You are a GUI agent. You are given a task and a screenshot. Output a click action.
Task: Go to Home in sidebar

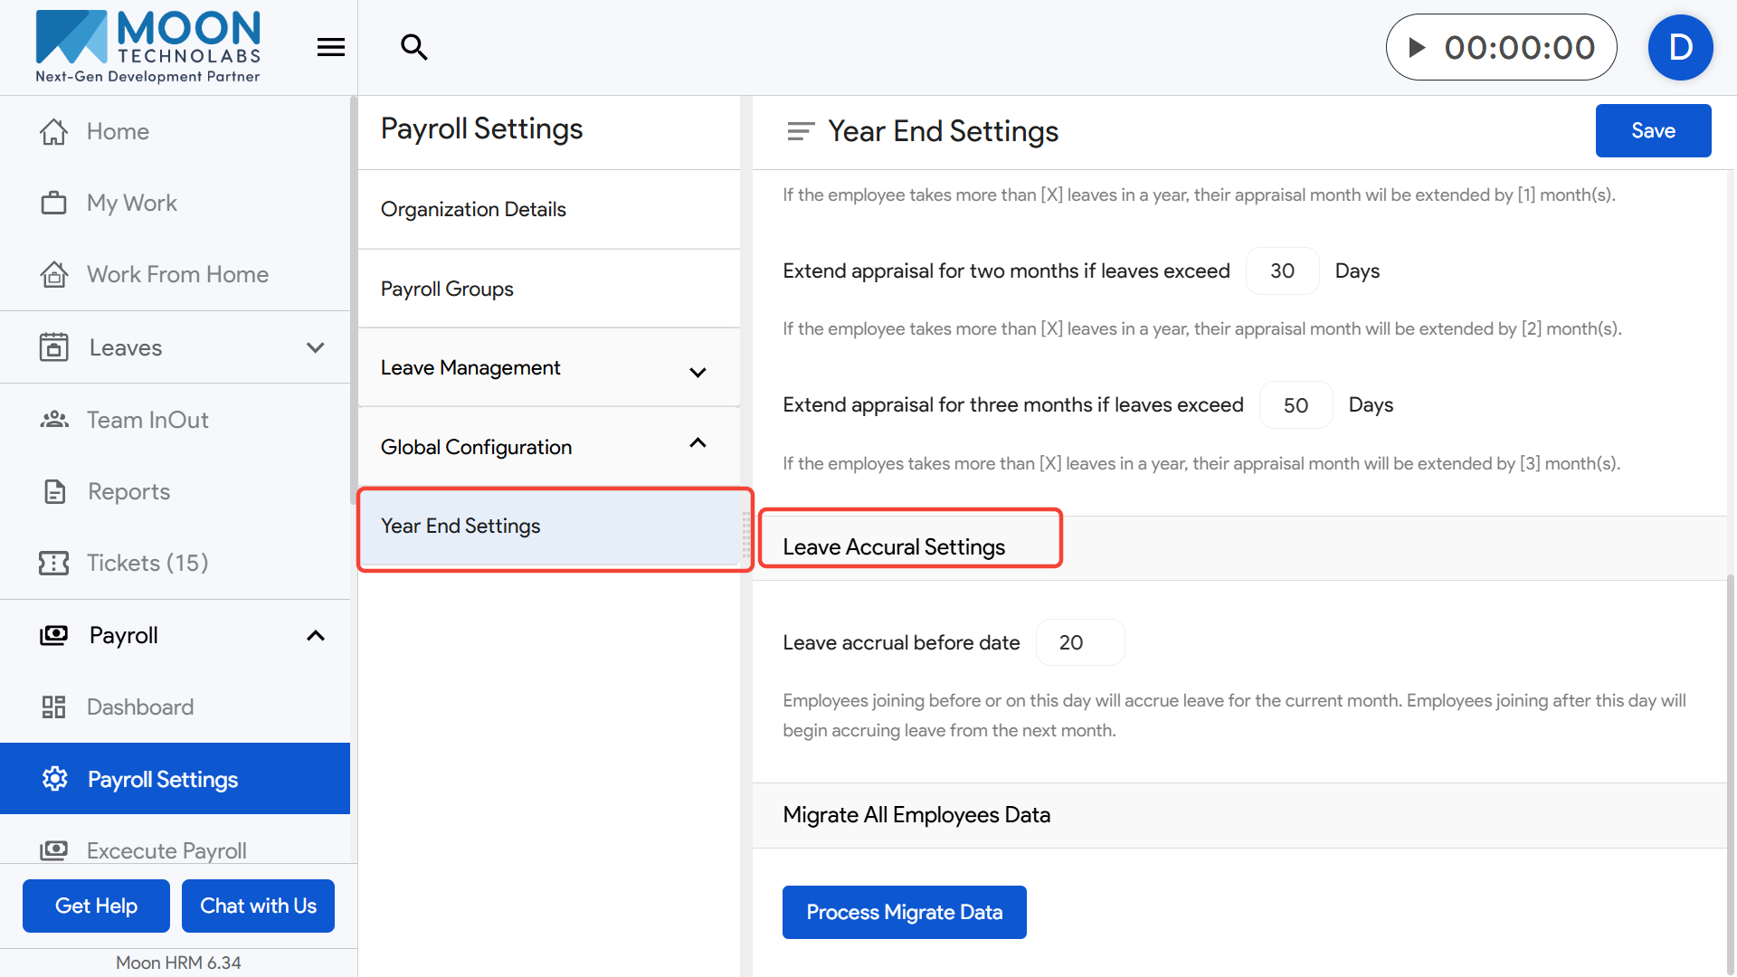click(118, 131)
